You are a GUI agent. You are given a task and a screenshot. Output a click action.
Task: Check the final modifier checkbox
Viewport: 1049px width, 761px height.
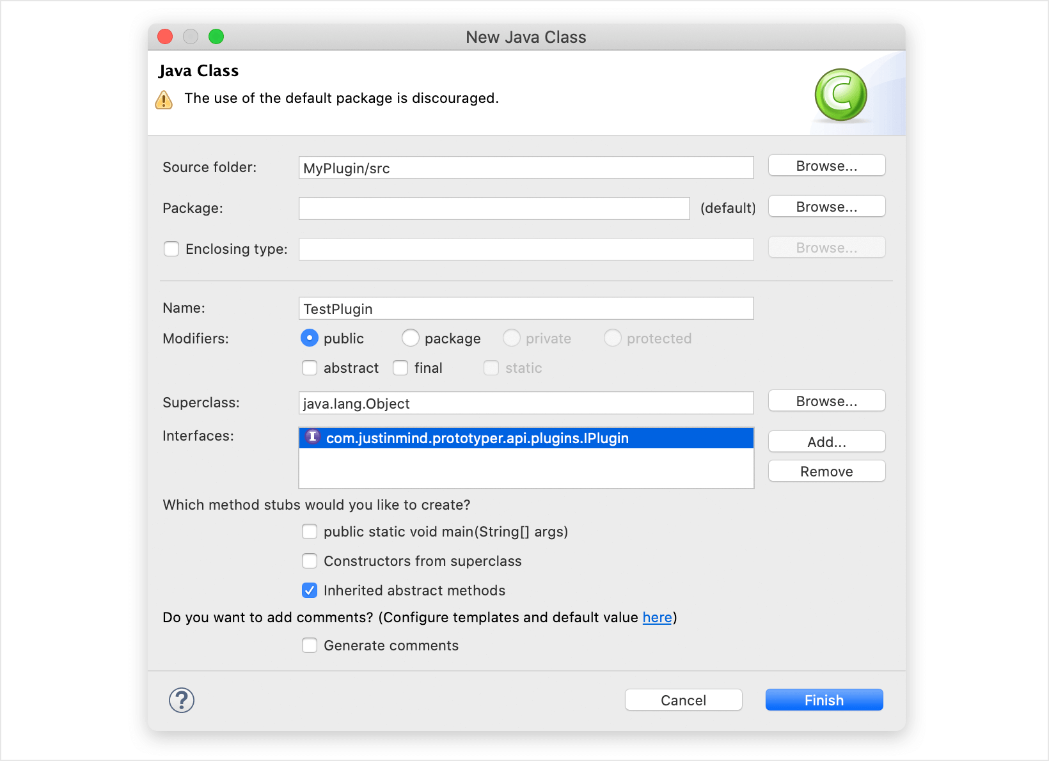(400, 368)
